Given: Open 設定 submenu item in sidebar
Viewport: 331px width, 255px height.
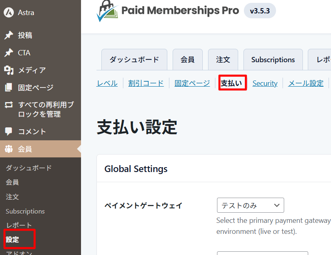Looking at the screenshot, I should click(12, 240).
